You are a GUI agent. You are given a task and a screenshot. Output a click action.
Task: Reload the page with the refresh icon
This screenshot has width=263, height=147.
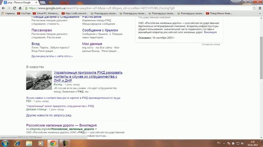pyautogui.click(x=14, y=8)
